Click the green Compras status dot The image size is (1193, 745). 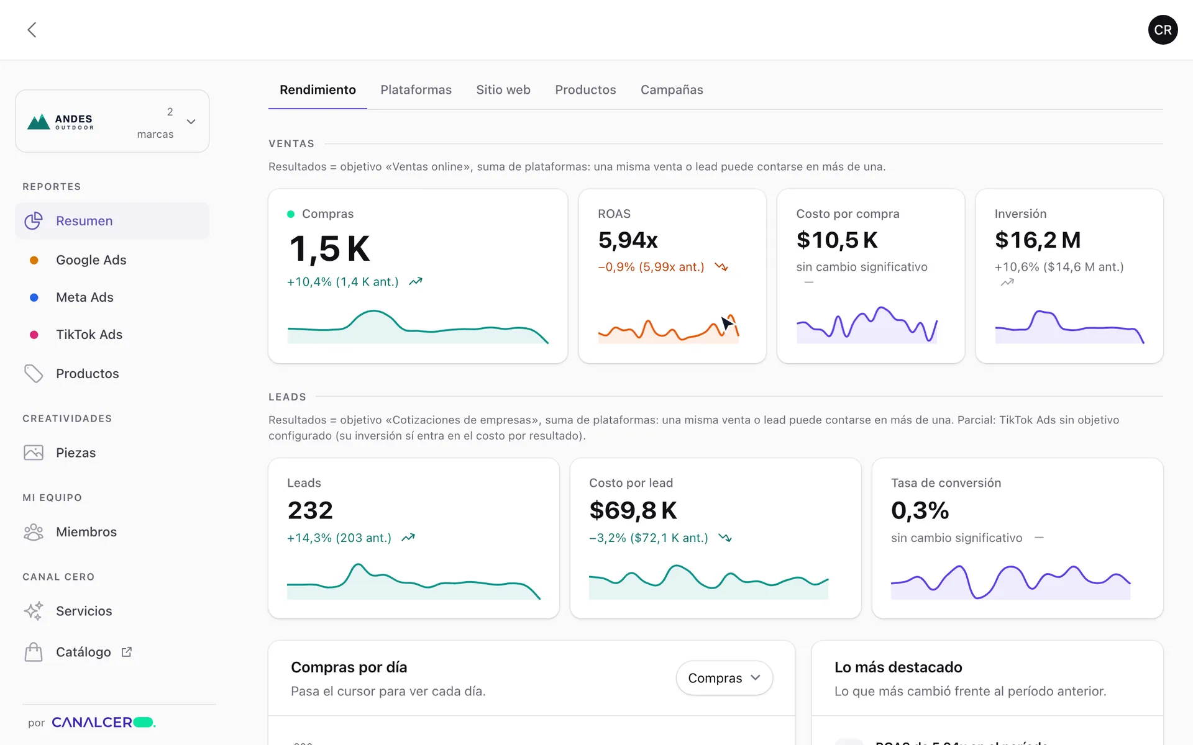point(290,214)
